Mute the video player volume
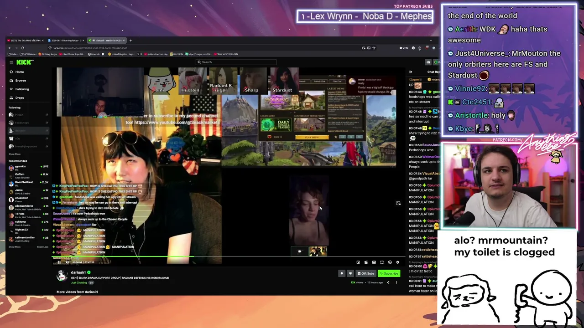Viewport: 584px width, 328px height. click(67, 262)
